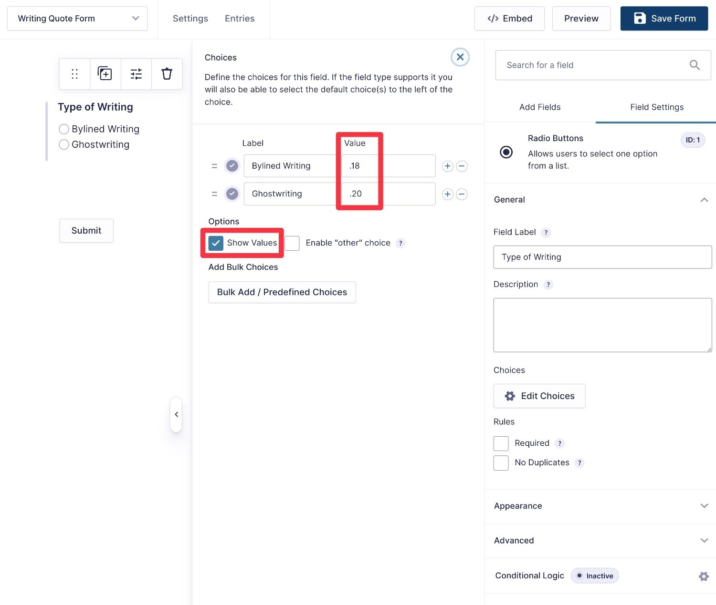Remove the Ghostwriting choice row
The height and width of the screenshot is (605, 716).
[462, 194]
